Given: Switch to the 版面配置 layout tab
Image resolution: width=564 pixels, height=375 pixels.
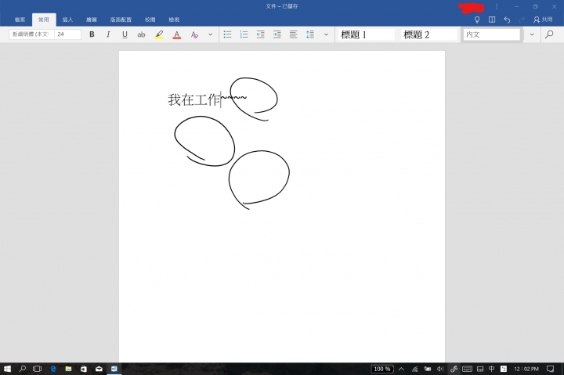Looking at the screenshot, I should coord(121,20).
